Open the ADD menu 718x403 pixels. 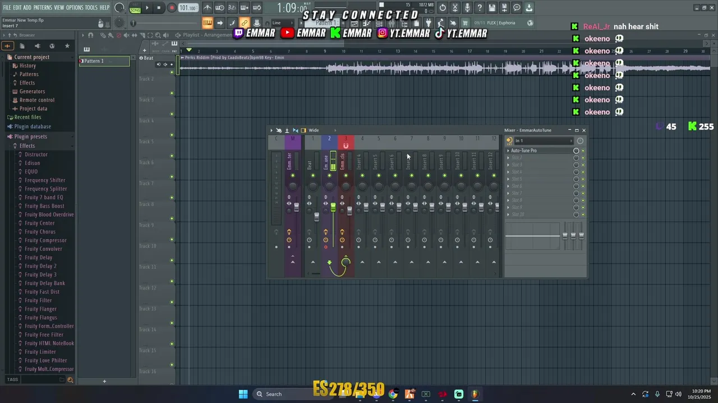[x=27, y=7]
